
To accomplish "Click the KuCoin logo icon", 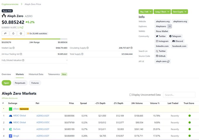I will [11, 129].
